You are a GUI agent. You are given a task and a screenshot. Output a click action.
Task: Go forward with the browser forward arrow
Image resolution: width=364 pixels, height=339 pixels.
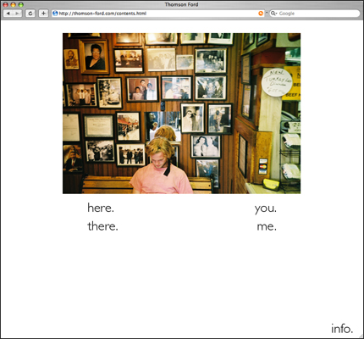point(17,14)
